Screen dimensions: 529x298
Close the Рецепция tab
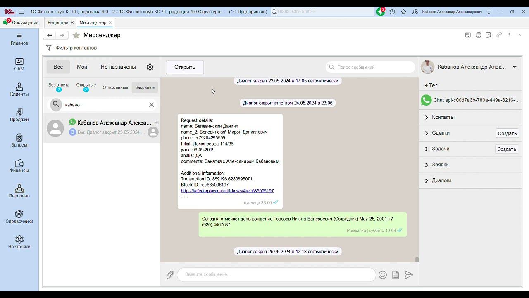pos(72,22)
